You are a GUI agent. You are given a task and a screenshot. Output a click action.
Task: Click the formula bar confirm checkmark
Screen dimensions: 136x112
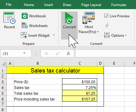(57, 53)
